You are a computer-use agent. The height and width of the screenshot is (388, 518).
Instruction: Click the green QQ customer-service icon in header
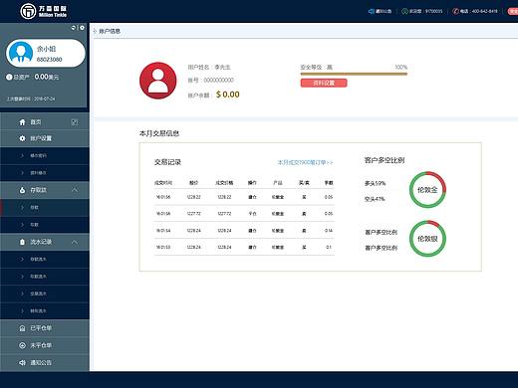point(404,11)
